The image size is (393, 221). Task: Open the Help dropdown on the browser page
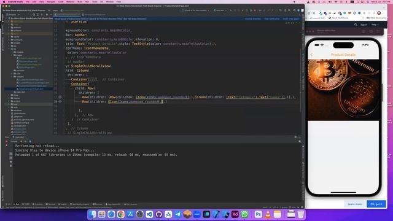click(375, 25)
